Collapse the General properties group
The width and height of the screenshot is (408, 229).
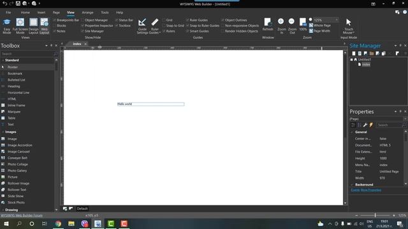point(352,132)
